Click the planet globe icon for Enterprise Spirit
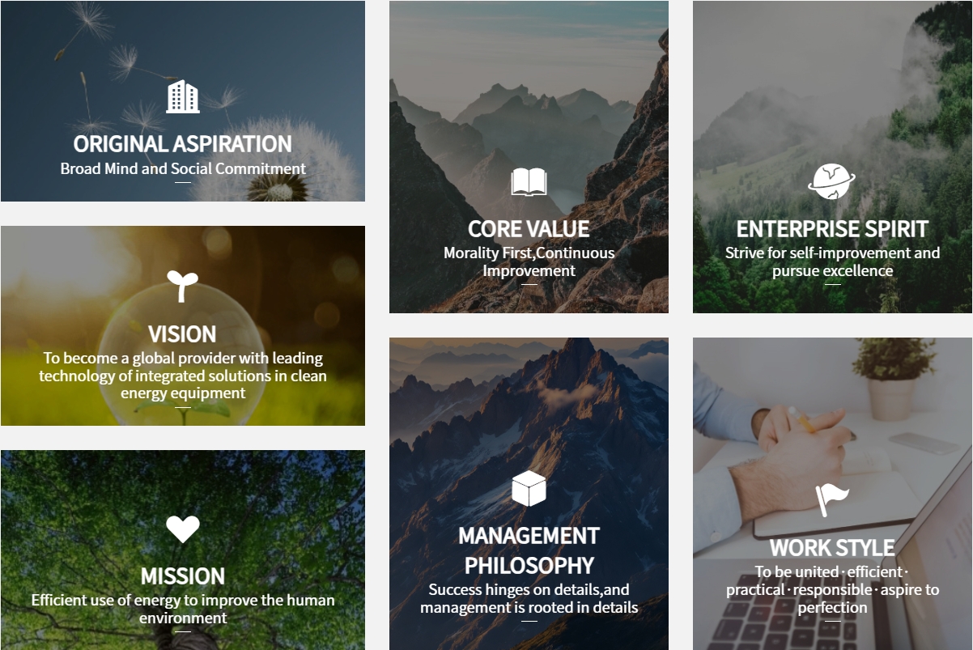 click(x=832, y=181)
